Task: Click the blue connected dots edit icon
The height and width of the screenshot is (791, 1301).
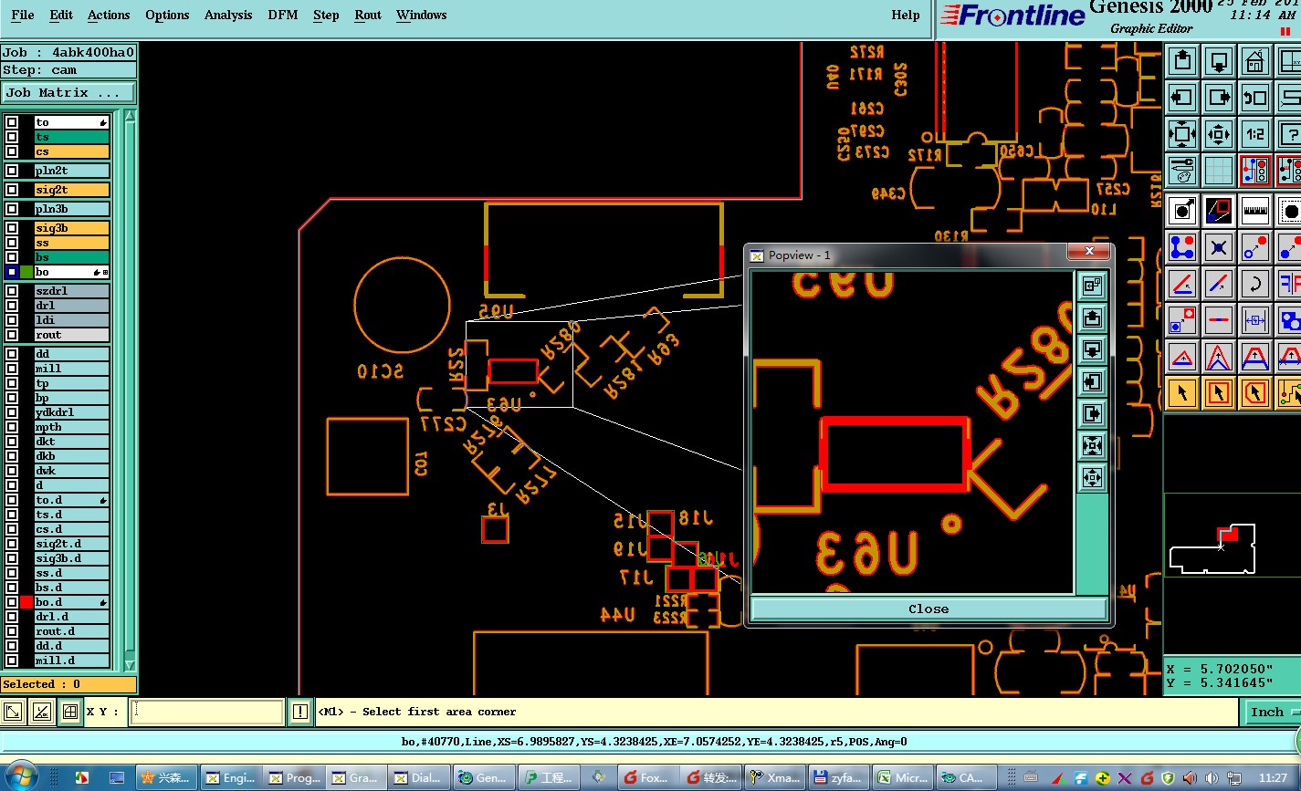Action: coord(1182,247)
